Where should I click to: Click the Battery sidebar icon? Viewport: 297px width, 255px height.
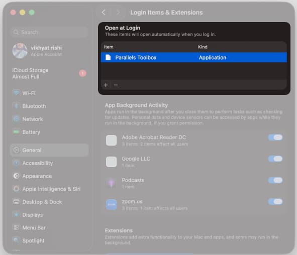(16, 132)
